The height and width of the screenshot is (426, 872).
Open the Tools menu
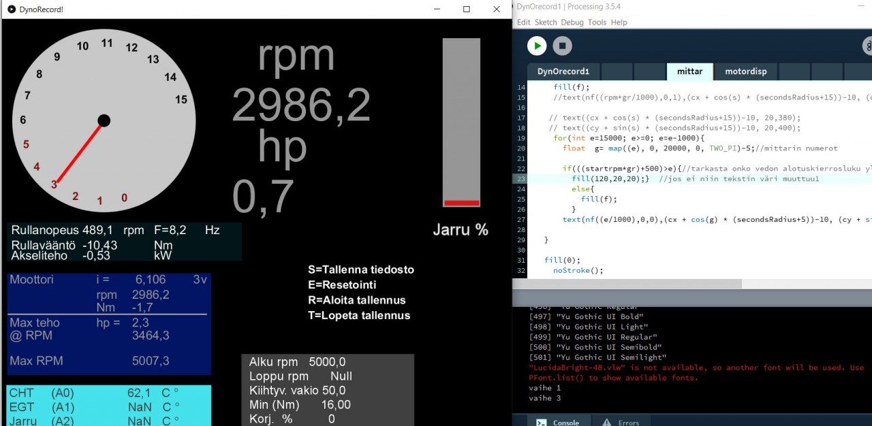click(x=597, y=22)
